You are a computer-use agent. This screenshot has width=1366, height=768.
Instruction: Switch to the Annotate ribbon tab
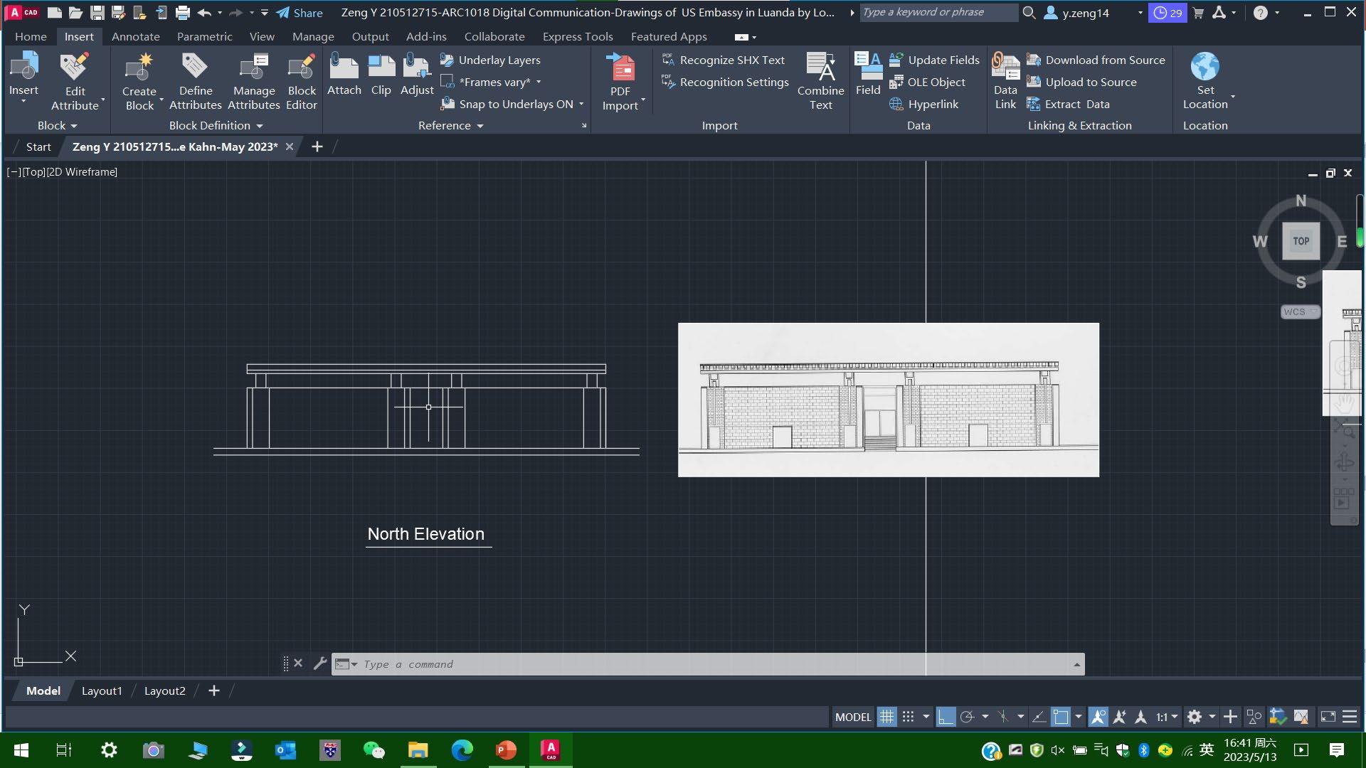point(135,36)
